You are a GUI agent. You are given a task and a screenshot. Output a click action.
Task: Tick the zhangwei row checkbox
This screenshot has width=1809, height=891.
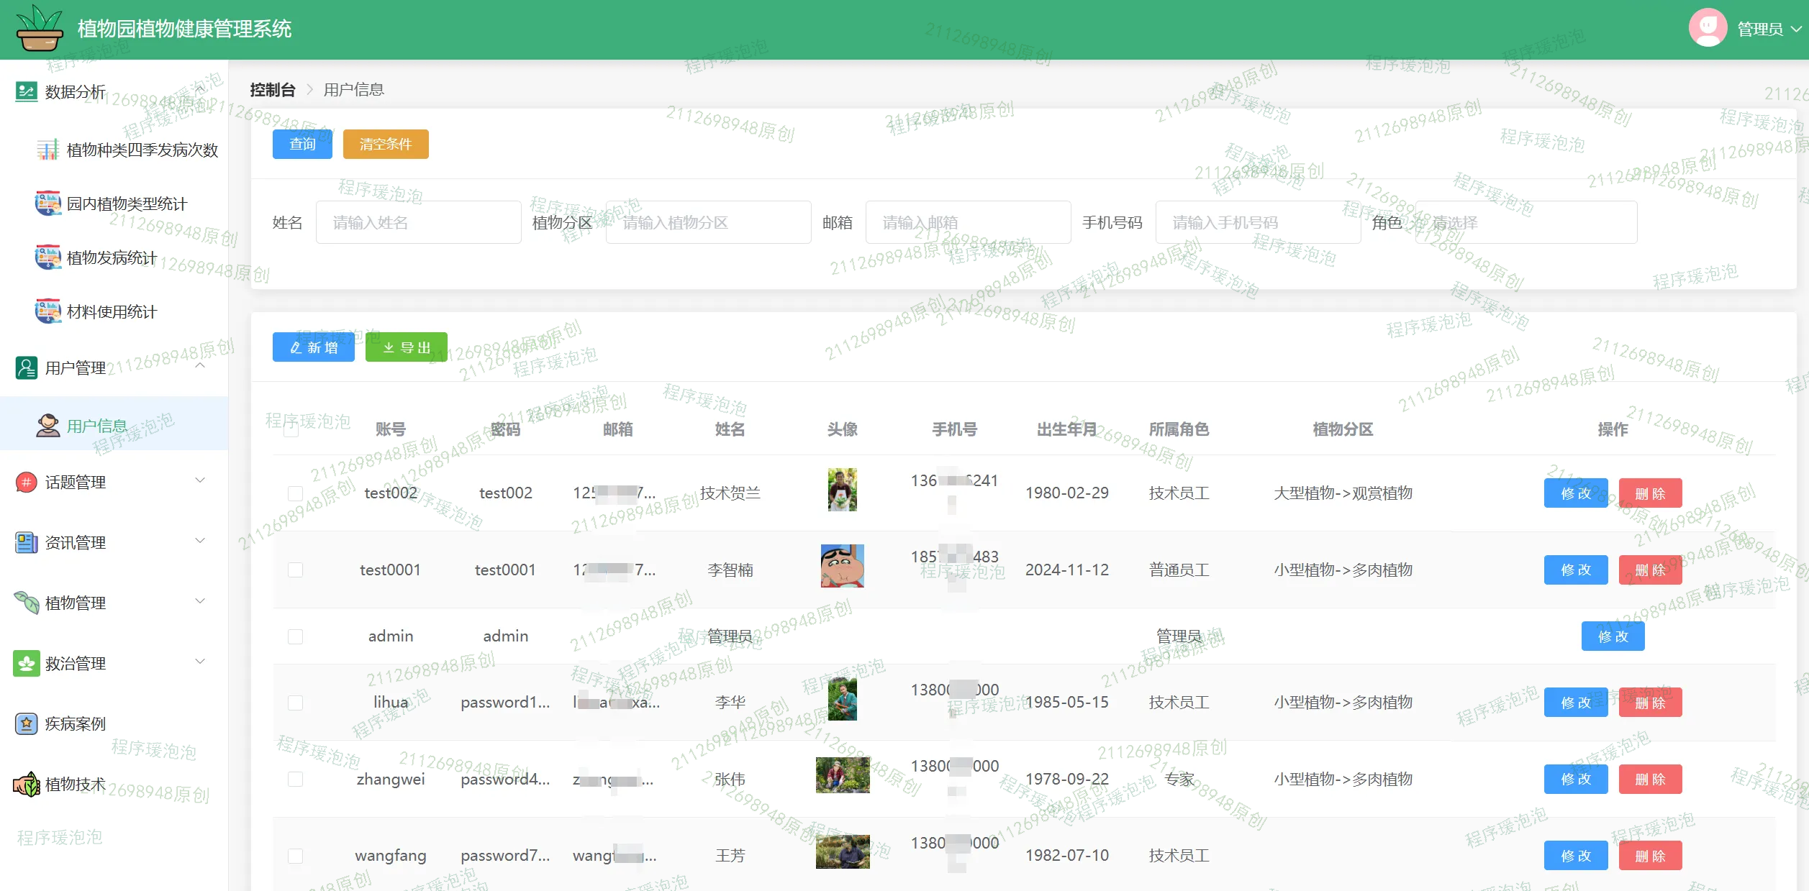(x=295, y=780)
